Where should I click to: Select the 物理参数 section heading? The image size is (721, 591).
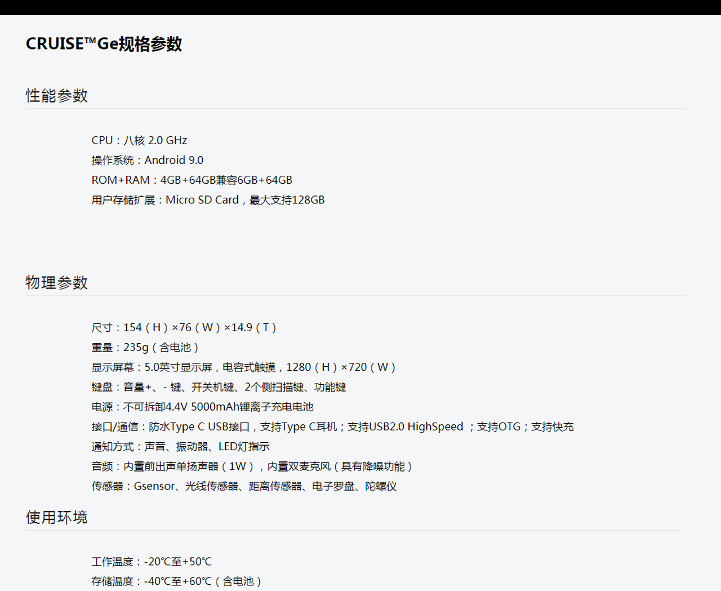[x=56, y=282]
